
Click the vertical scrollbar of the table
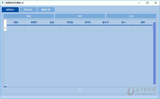tap(154, 53)
